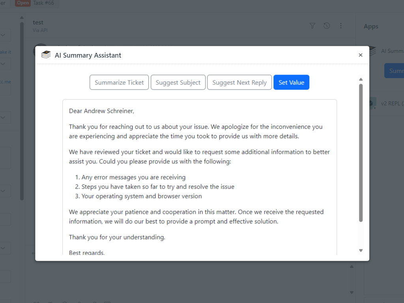Click the Suggest Subject button

pos(178,82)
